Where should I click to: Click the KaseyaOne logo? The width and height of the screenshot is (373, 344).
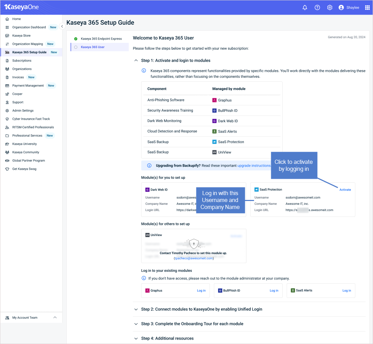[21, 7]
